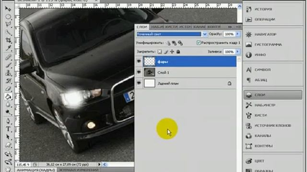The image size is (307, 172).
Task: Select the Custom Shape tool
Action: pyautogui.click(x=8, y=145)
